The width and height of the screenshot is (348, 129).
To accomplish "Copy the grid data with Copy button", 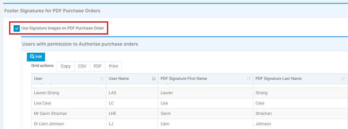I will click(65, 66).
